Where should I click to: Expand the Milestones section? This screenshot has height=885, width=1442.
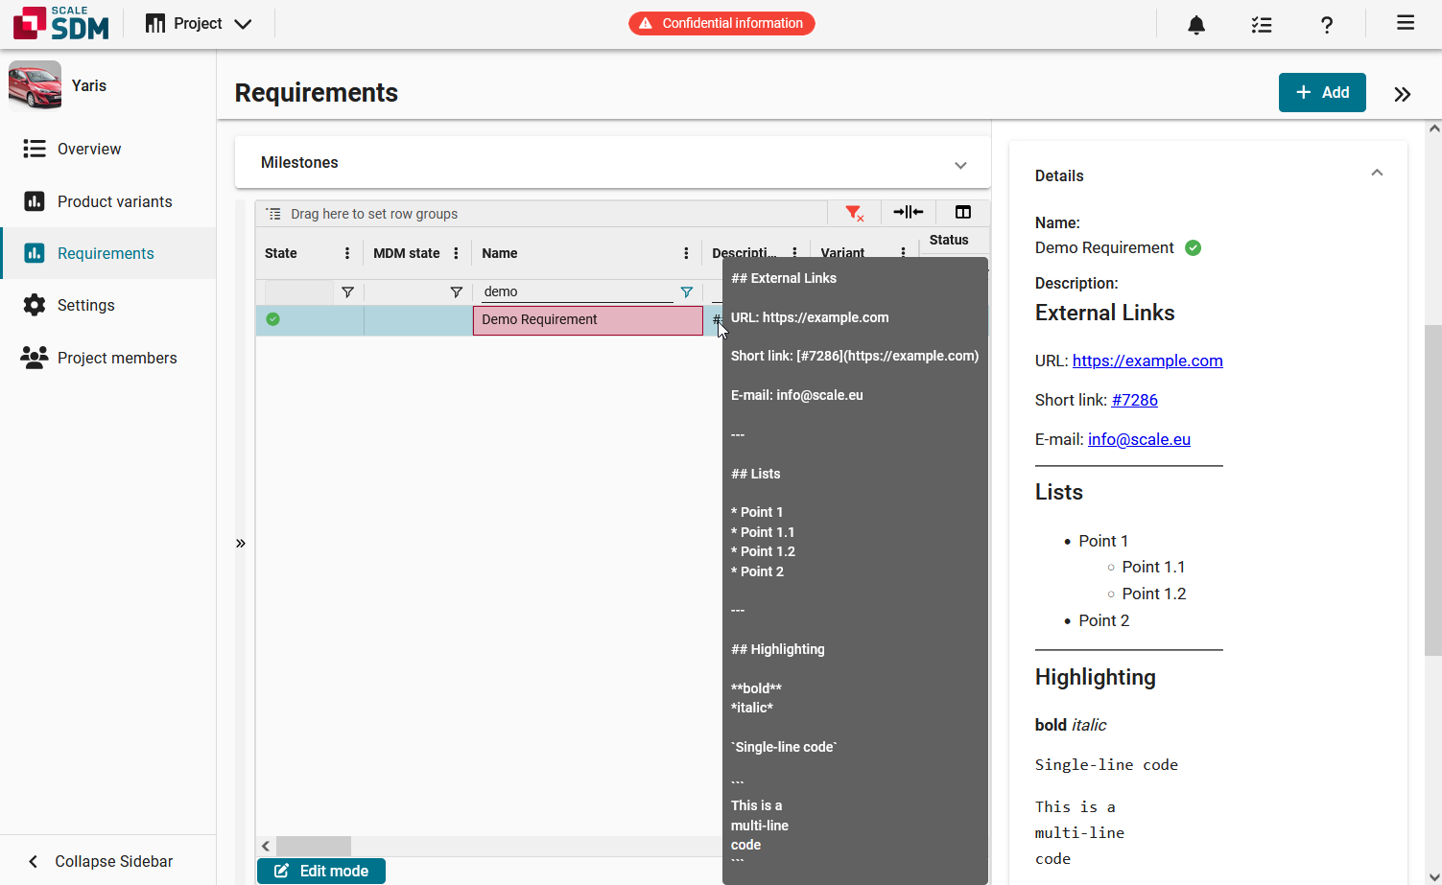[960, 165]
